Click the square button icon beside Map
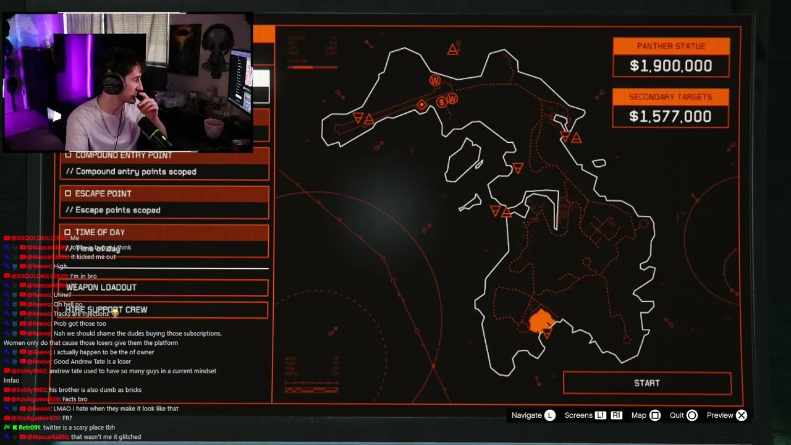The image size is (791, 445). (655, 415)
